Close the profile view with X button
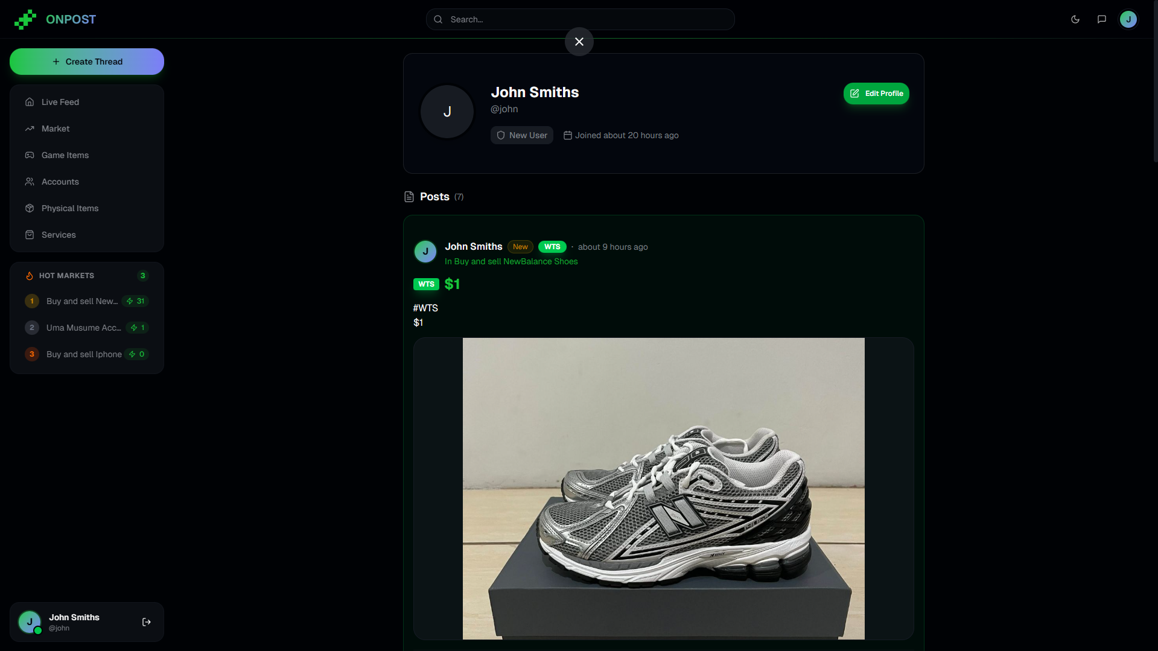 pos(579,42)
